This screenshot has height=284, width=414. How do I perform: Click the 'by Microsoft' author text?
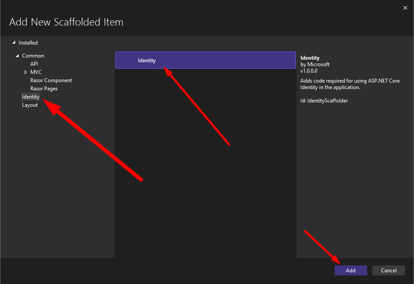tap(315, 64)
